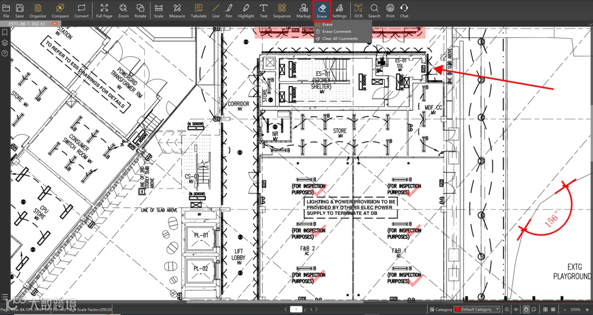Click the Save toolbar icon
Viewport: 593px width, 315px height.
20,10
